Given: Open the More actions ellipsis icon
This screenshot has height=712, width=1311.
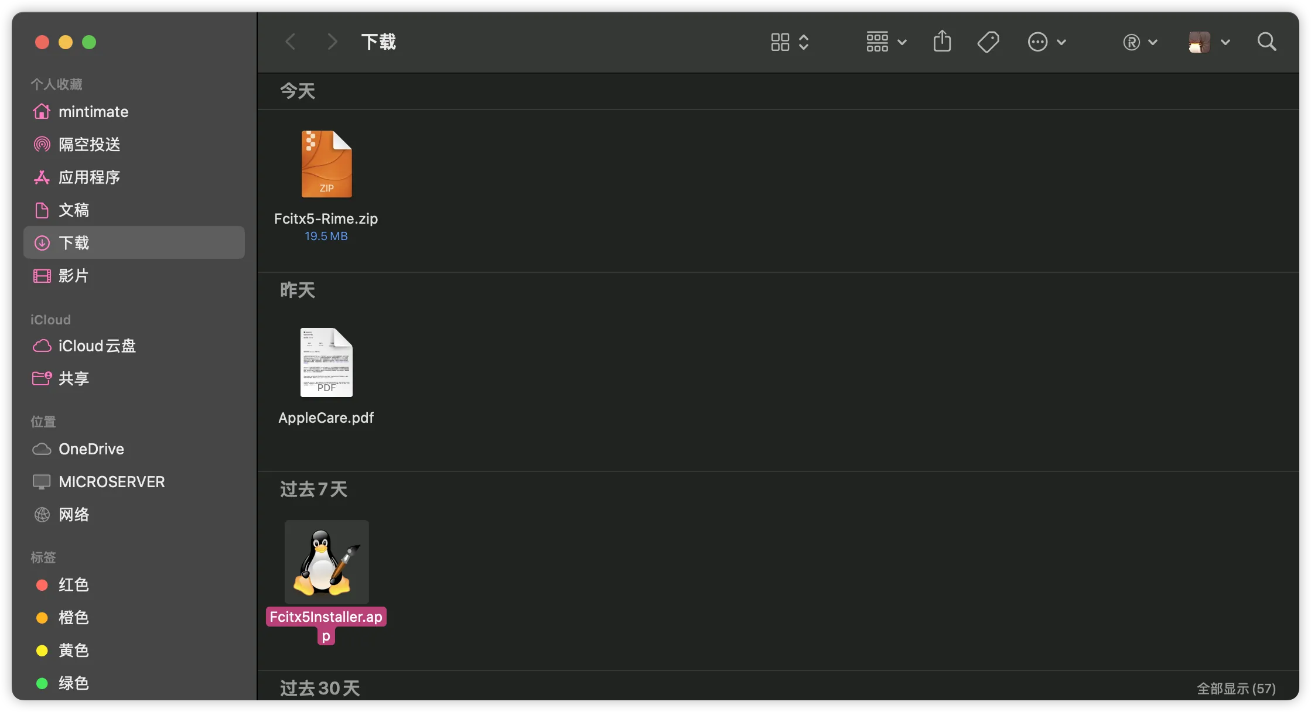Looking at the screenshot, I should (1037, 42).
